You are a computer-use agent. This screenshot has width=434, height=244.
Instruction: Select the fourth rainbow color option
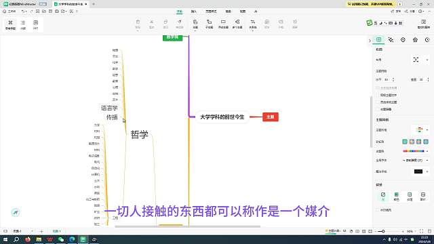pyautogui.click(x=426, y=142)
